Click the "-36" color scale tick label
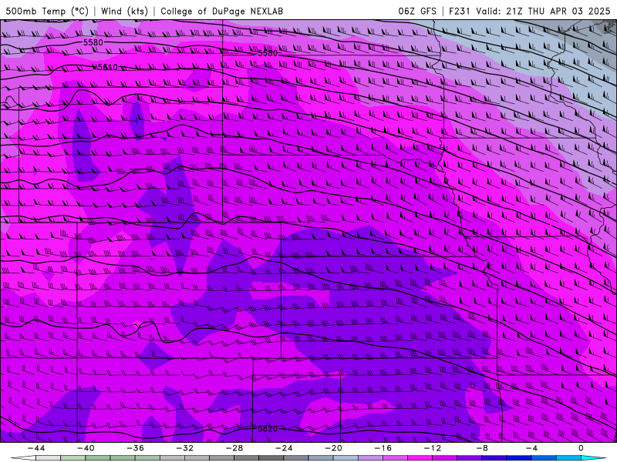617x462 pixels. [x=136, y=448]
